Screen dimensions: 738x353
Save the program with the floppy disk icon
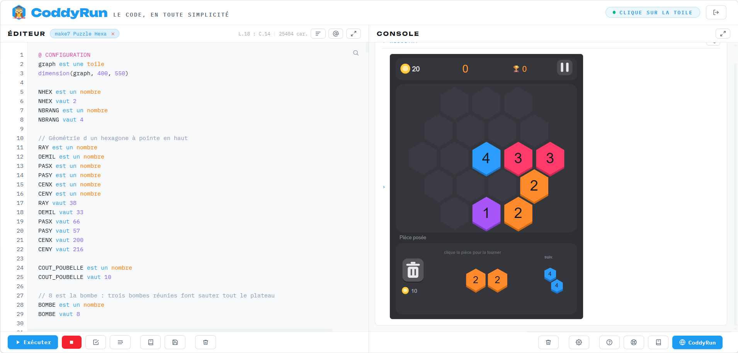point(175,342)
